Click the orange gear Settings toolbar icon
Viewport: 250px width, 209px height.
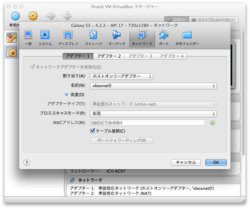pyautogui.click(x=33, y=16)
